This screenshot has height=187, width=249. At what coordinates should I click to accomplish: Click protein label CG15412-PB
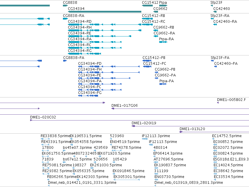[x=154, y=58]
